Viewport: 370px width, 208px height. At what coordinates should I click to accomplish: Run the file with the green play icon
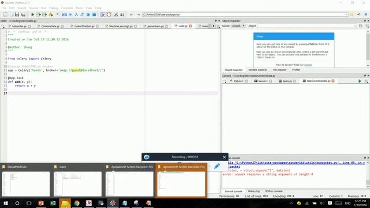32,14
